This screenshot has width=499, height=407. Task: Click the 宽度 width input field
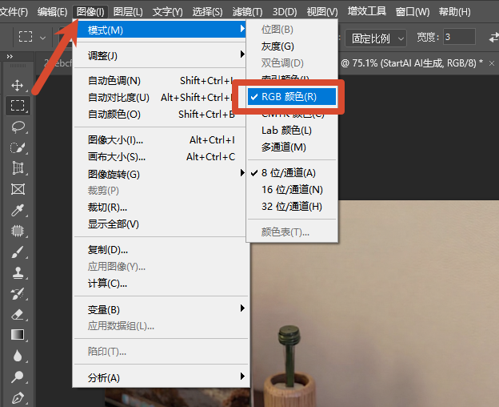459,37
